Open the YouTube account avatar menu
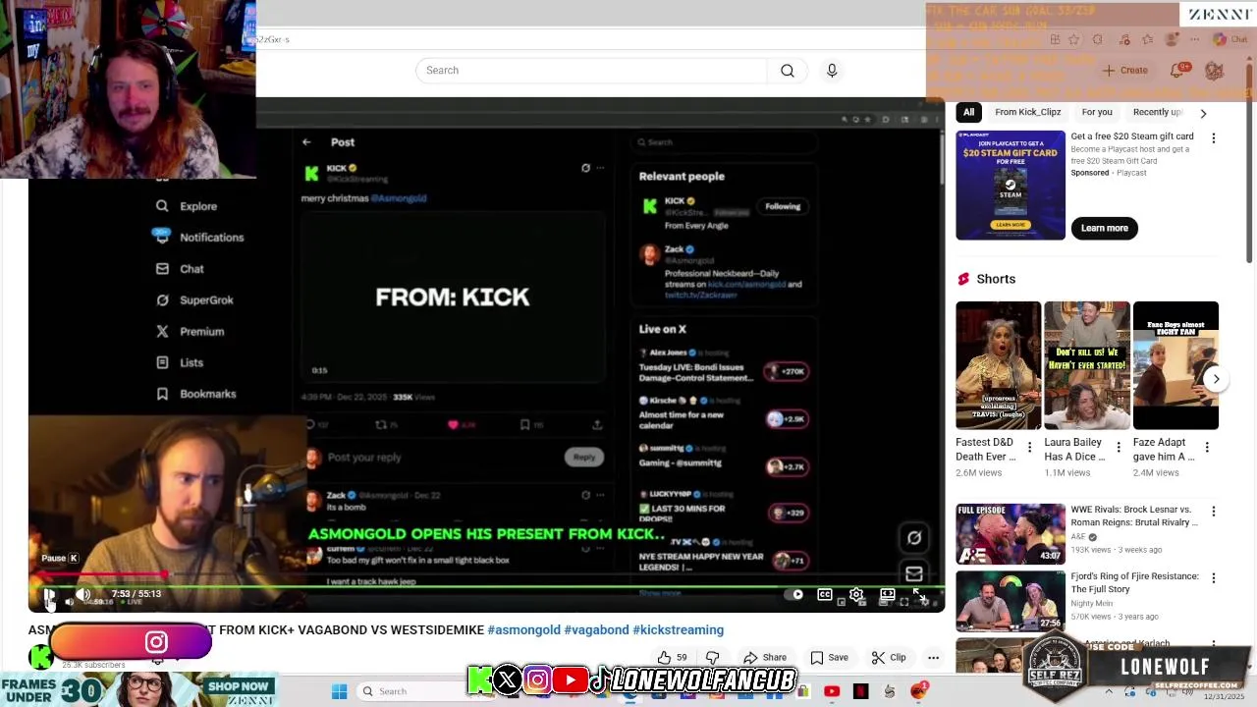 pos(1215,71)
